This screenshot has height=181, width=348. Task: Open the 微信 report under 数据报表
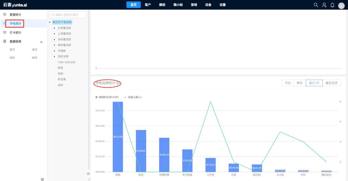35,58
